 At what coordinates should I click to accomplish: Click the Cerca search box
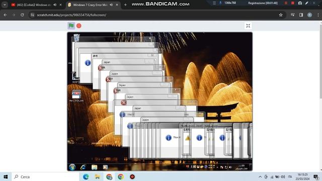[45, 176]
